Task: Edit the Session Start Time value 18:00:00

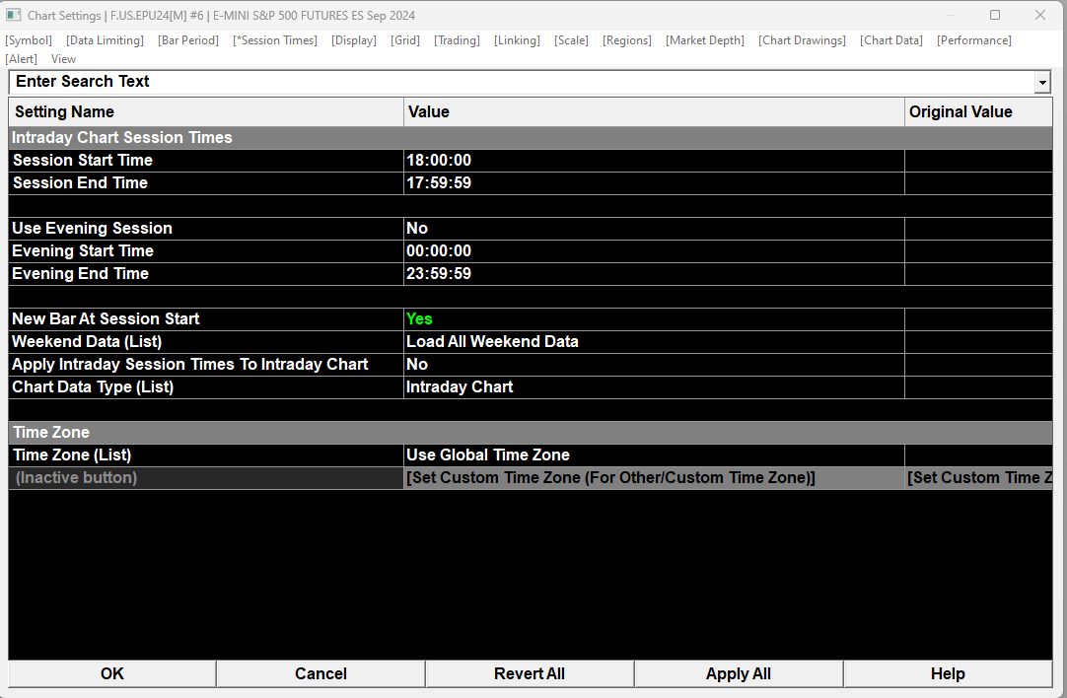Action: coord(654,161)
